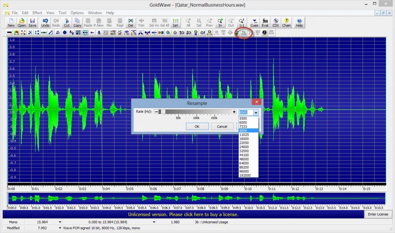395x233 pixels.
Task: Click the overview waveform strip below timeline
Action: pyautogui.click(x=196, y=199)
